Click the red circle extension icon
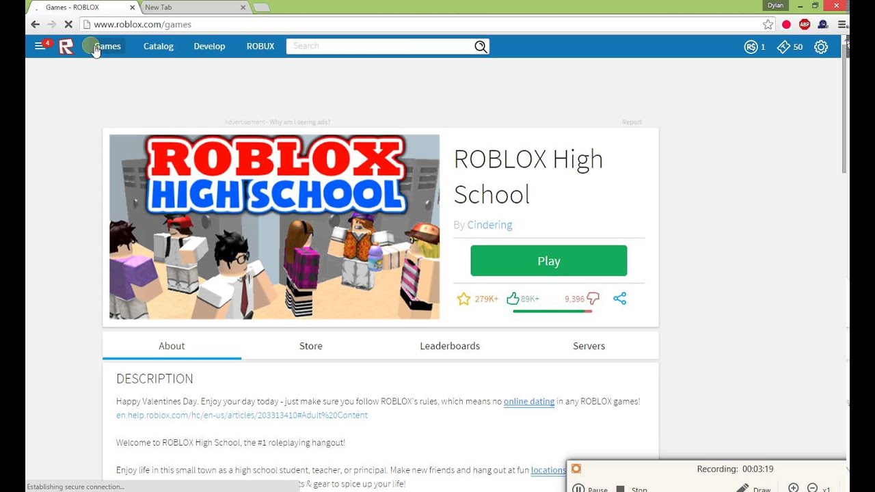This screenshot has width=875, height=492. 786,24
